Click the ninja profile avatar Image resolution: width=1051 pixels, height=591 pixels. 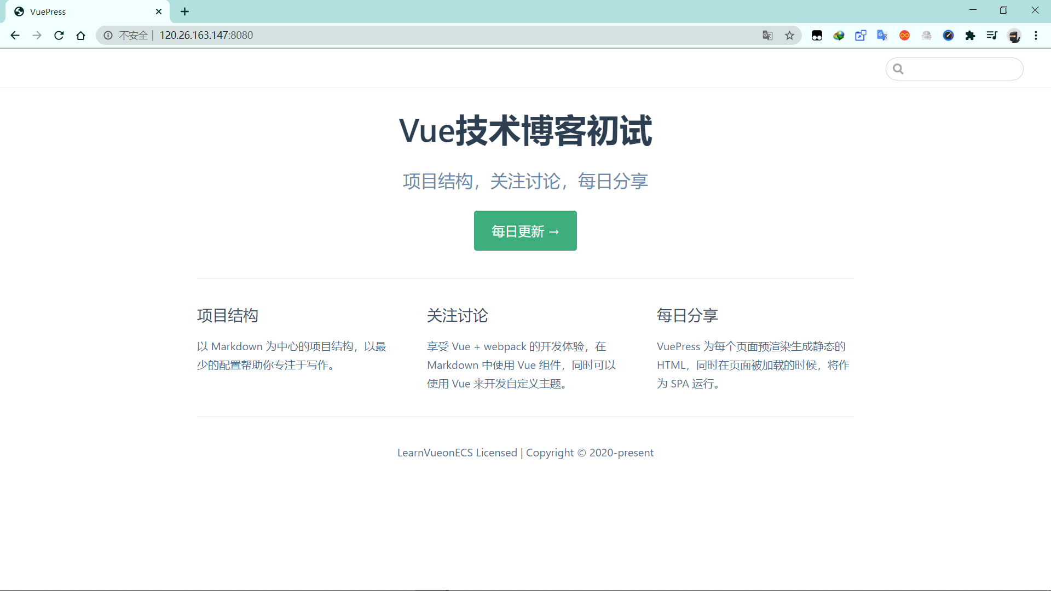pyautogui.click(x=1014, y=36)
